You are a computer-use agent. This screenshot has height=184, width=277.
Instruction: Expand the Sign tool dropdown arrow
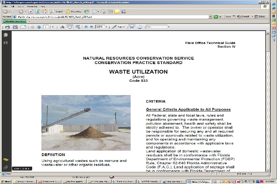pyautogui.click(x=124, y=27)
